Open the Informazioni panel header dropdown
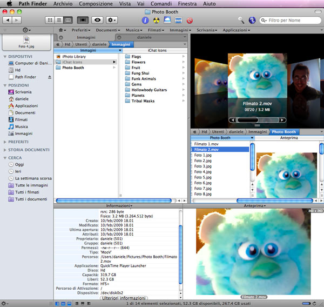324x307 pixels. [119, 206]
